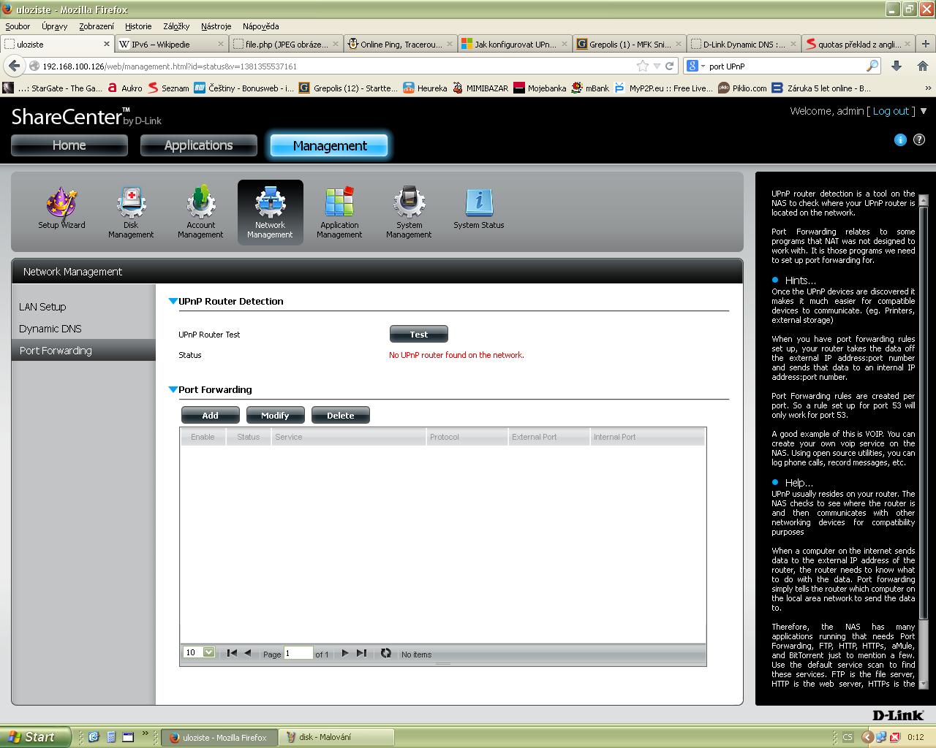Click the UPnP Router Test button
936x748 pixels.
coord(419,334)
